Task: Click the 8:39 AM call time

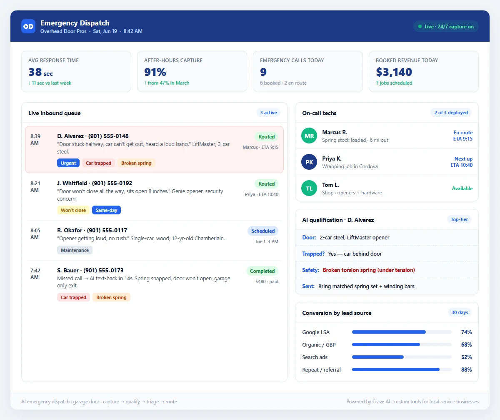Action: pyautogui.click(x=35, y=139)
